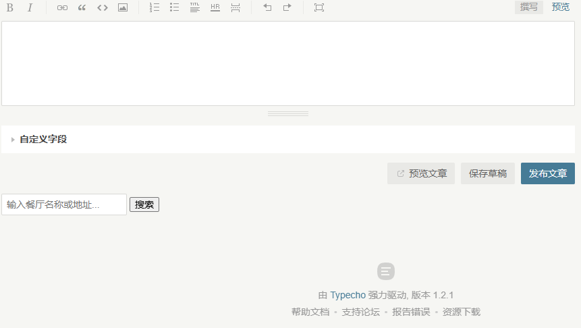Toggle italic formatting in editor toolbar
The width and height of the screenshot is (581, 328).
(x=30, y=7)
